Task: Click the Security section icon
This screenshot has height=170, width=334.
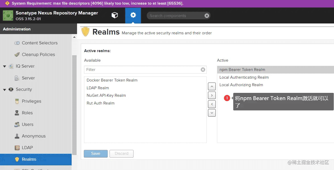Action: click(x=11, y=90)
